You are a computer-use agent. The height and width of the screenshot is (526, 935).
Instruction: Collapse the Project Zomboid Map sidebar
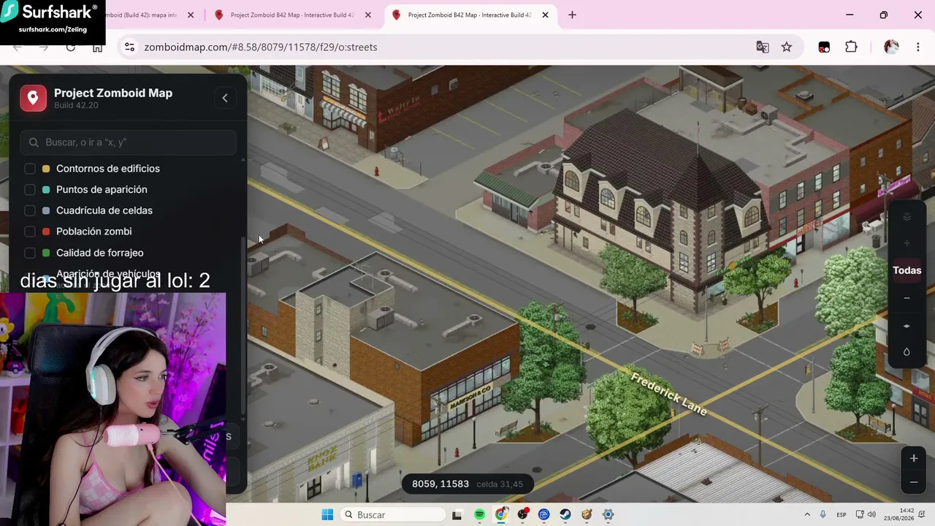tap(225, 98)
